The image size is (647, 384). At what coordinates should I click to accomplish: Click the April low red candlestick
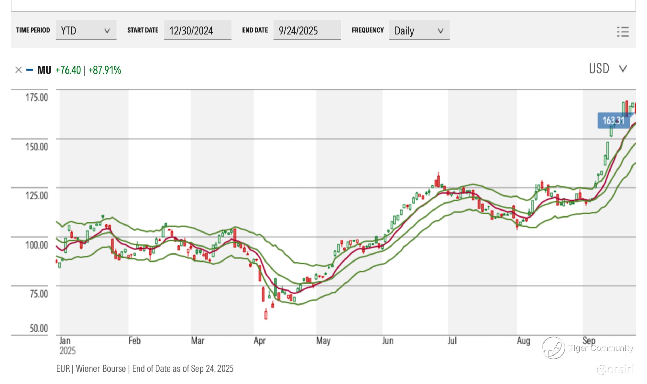266,315
